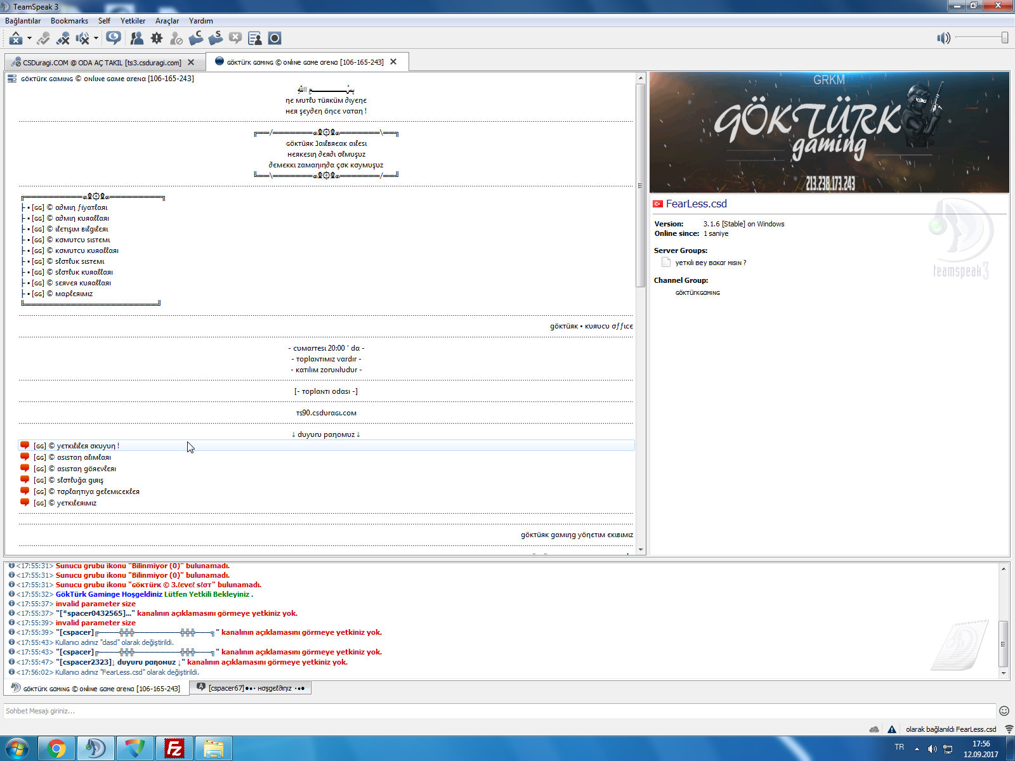
Task: Click red icon of asistan görevleri channel
Action: pos(25,468)
